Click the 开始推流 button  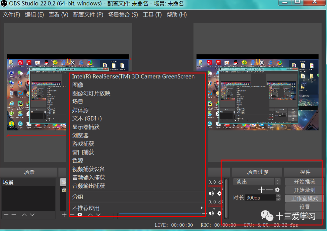(x=304, y=182)
